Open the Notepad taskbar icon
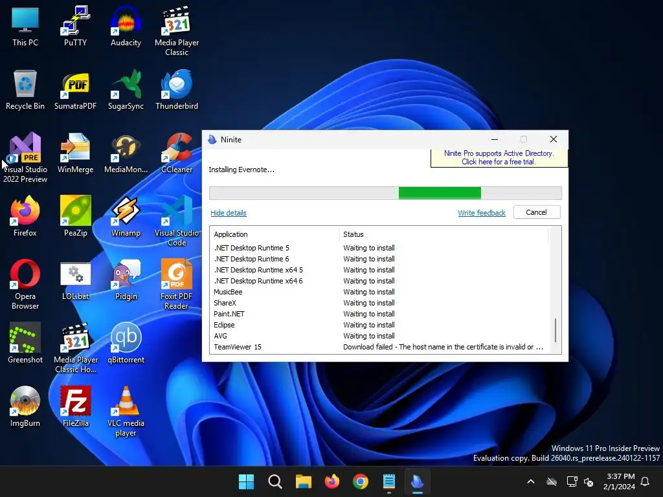The width and height of the screenshot is (663, 497). pos(389,481)
